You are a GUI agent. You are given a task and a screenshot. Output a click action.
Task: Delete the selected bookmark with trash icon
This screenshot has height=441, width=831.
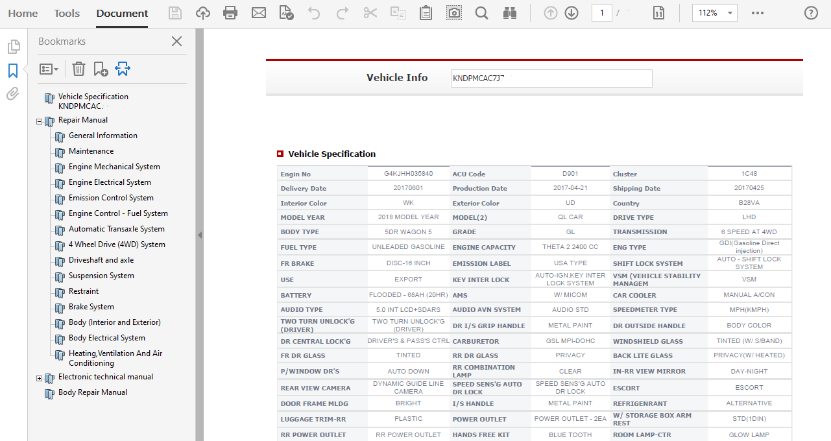click(78, 69)
